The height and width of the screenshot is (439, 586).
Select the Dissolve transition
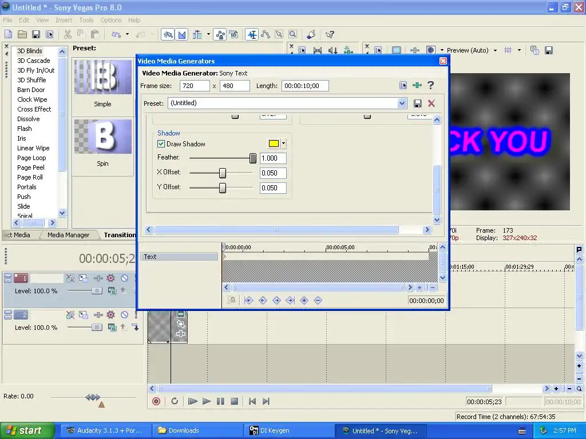pyautogui.click(x=29, y=119)
